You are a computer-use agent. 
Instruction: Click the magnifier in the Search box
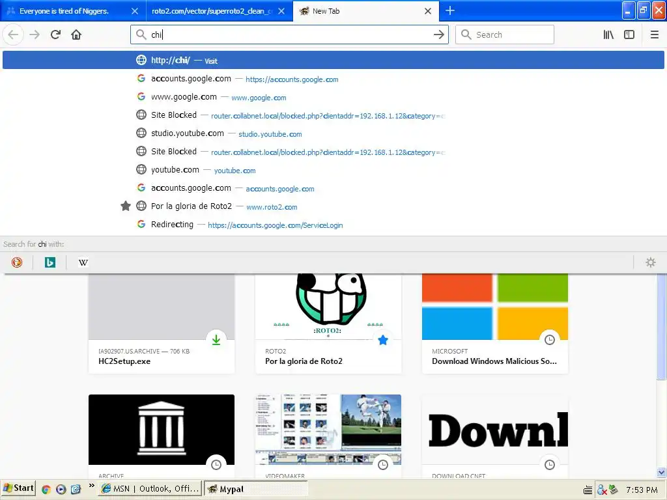466,35
